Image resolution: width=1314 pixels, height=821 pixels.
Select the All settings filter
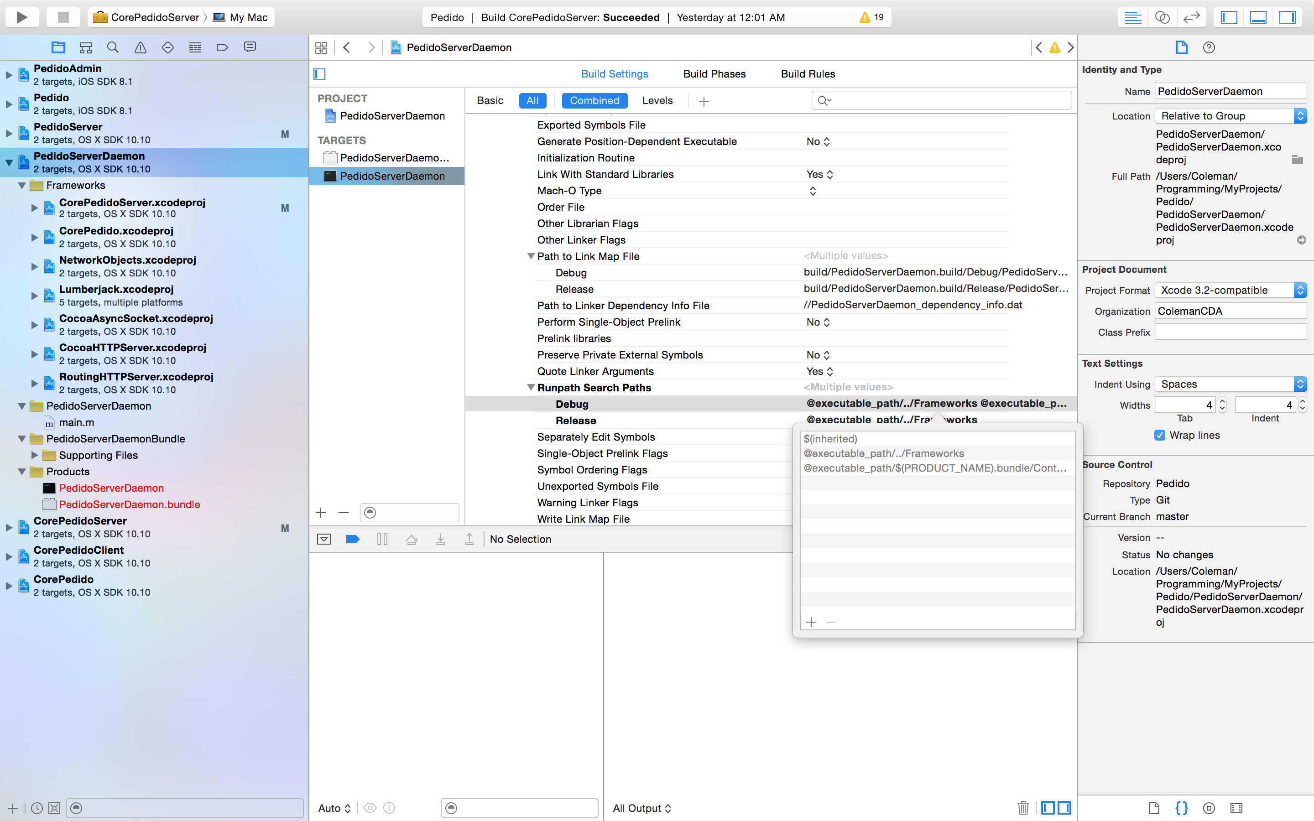532,100
